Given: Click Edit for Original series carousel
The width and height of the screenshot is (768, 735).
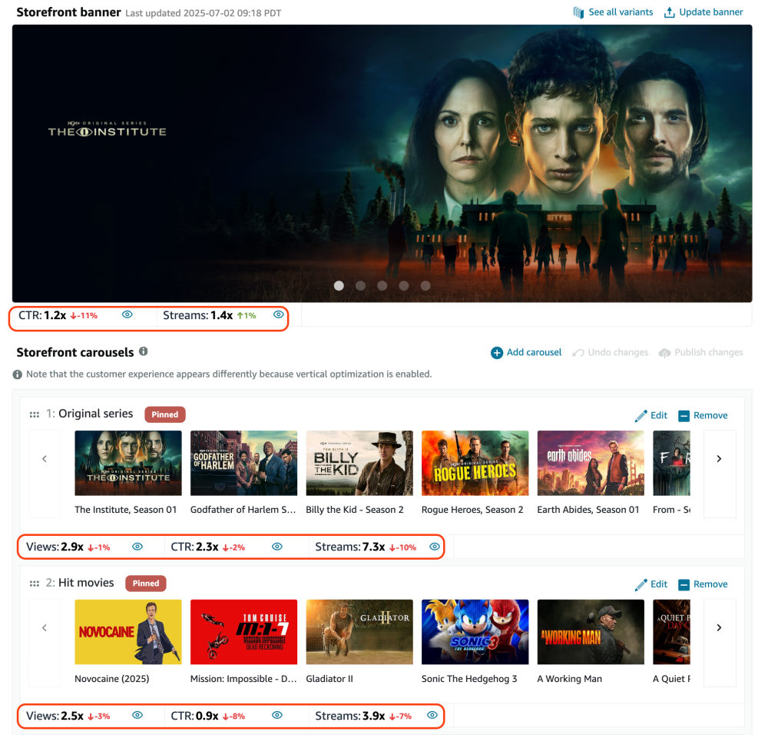Looking at the screenshot, I should click(659, 416).
